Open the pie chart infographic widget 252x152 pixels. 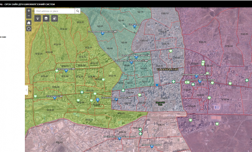[x=54, y=18]
